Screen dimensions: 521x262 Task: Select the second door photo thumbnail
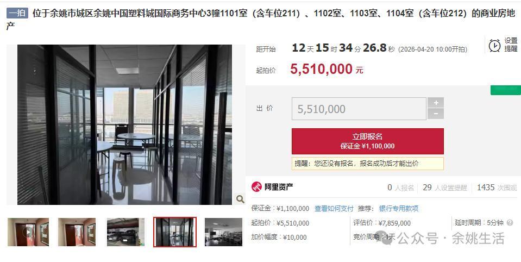(x=77, y=232)
